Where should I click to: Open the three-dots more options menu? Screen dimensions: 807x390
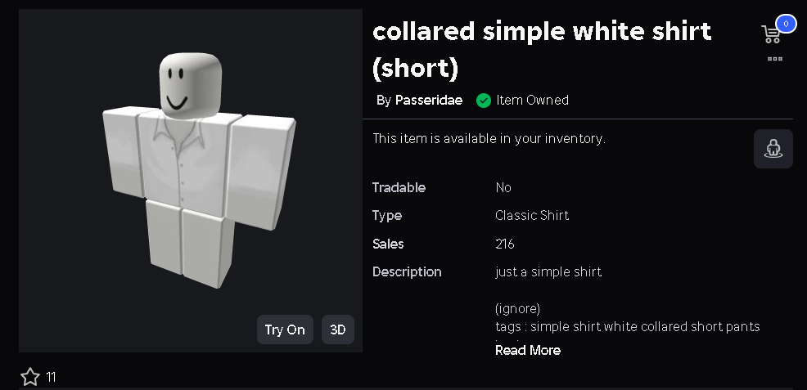774,59
